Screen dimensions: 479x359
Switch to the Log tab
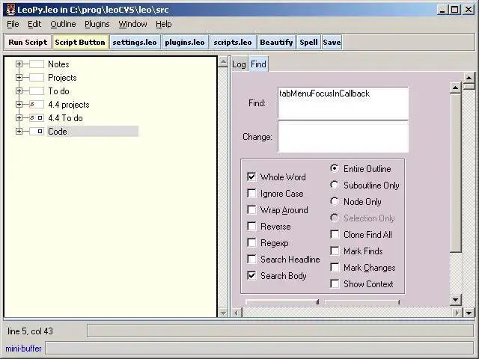(x=239, y=64)
